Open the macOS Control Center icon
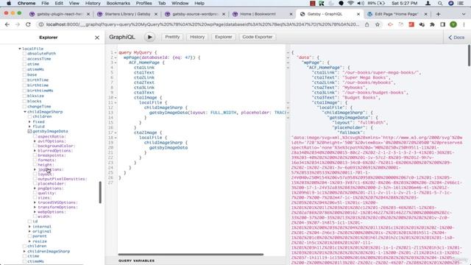Image resolution: width=471 pixels, height=265 pixels. 461,3
